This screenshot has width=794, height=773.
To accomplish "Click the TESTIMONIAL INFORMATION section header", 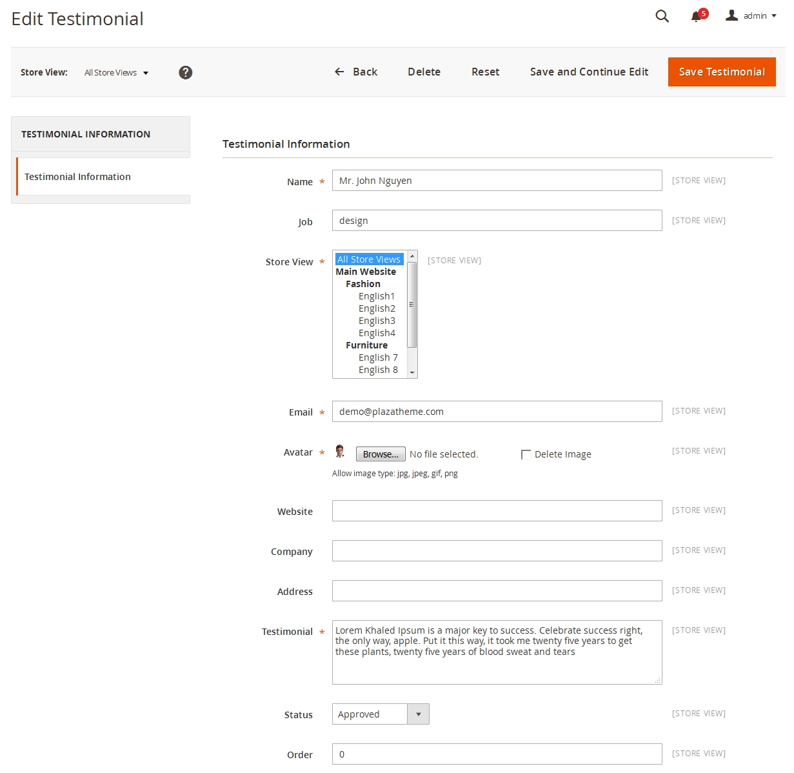I will click(x=85, y=134).
